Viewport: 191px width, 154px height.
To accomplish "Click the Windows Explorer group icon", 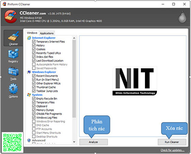I will pyautogui.click(x=29, y=72).
